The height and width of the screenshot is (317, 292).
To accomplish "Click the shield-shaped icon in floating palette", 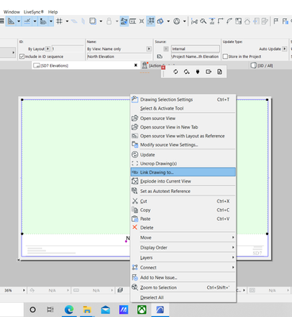I will 198,72.
